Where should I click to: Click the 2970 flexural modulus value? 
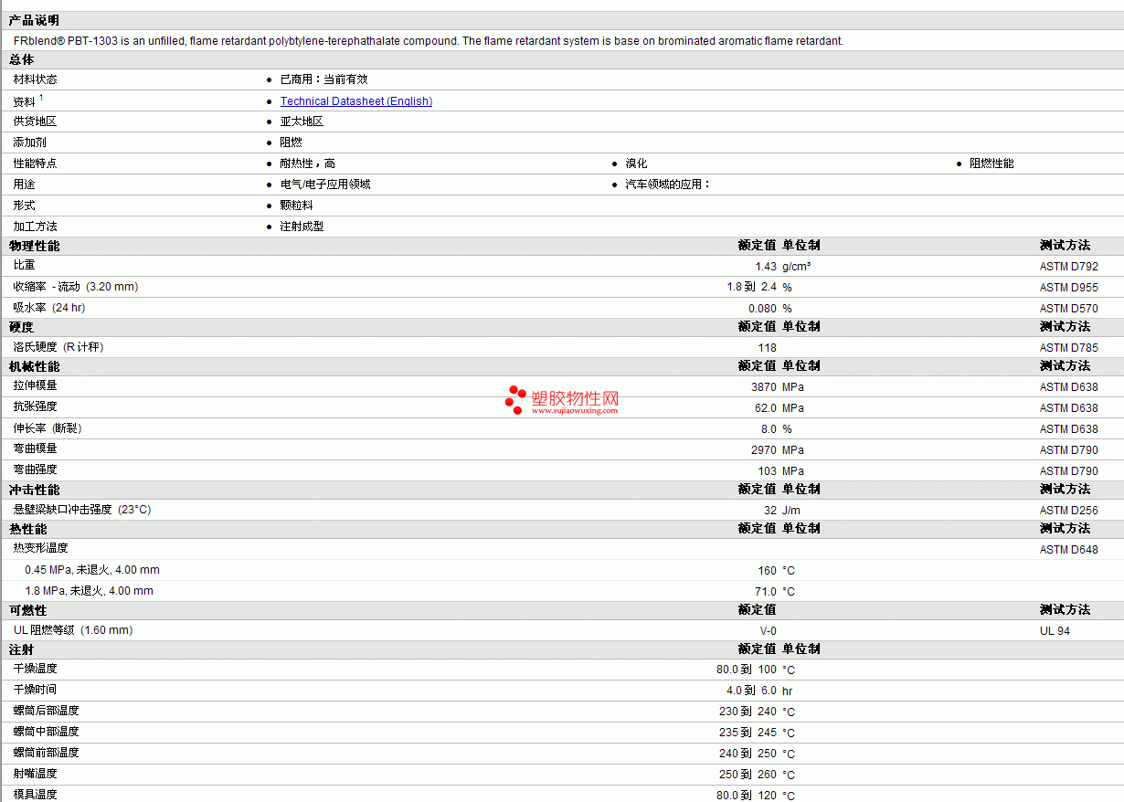pyautogui.click(x=764, y=450)
